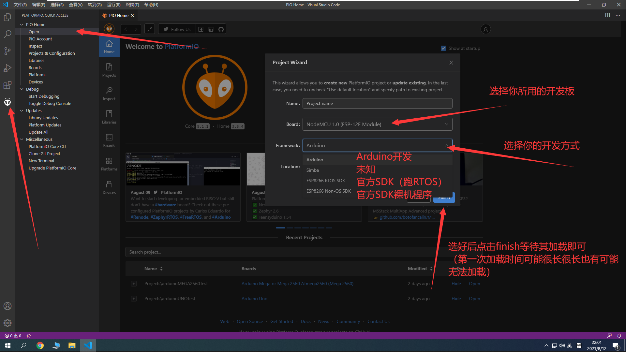The height and width of the screenshot is (352, 626).
Task: Toggle Show at startup checkbox
Action: [443, 48]
